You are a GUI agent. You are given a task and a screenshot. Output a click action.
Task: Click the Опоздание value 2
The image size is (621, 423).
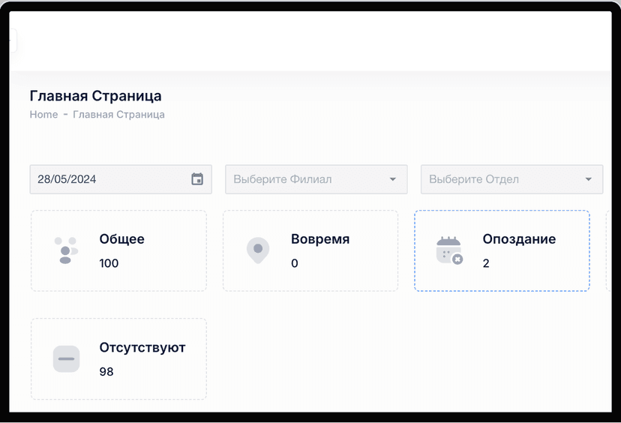486,263
